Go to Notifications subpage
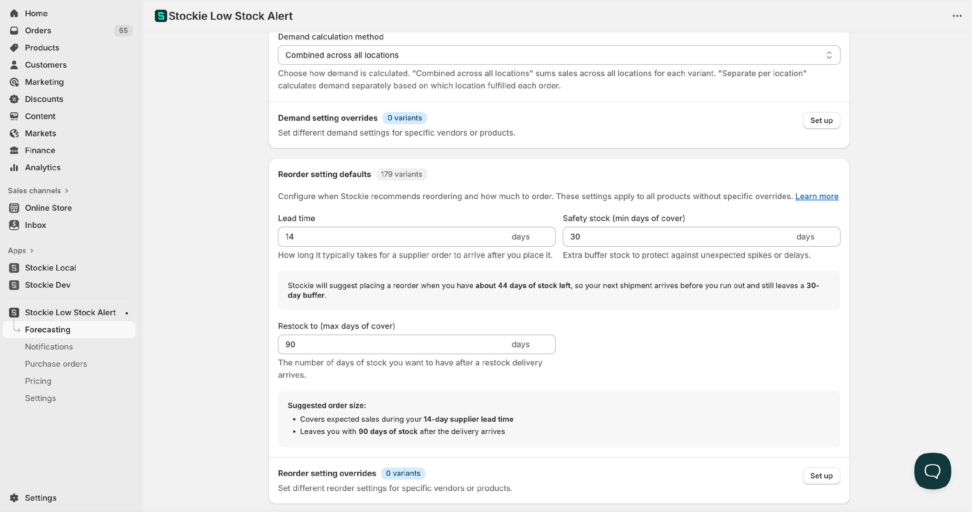The image size is (972, 512). pos(49,347)
